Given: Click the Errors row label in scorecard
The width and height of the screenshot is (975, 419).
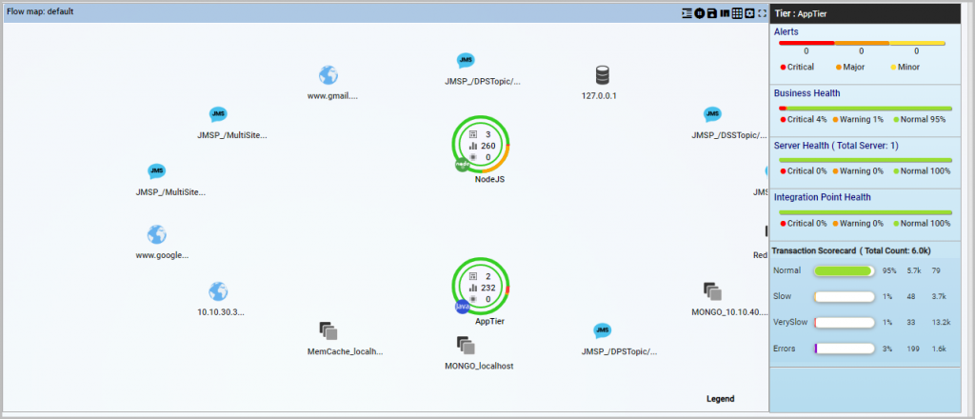Looking at the screenshot, I should [x=785, y=349].
